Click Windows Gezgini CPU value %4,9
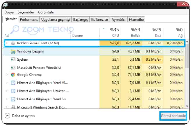 pos(115,51)
